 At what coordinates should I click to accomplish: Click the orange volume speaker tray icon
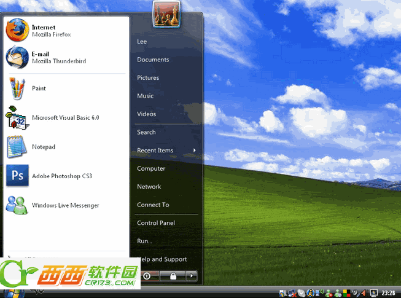(x=365, y=292)
